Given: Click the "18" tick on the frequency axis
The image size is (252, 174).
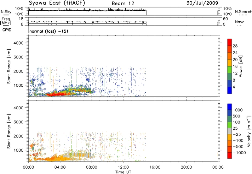Looking at the screenshot, I should coord(21,19).
